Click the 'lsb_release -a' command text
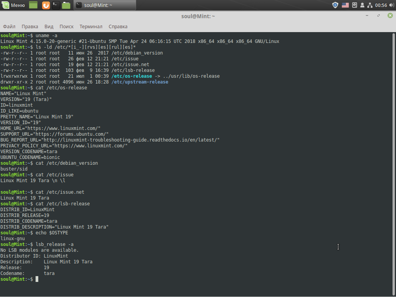 [55, 244]
